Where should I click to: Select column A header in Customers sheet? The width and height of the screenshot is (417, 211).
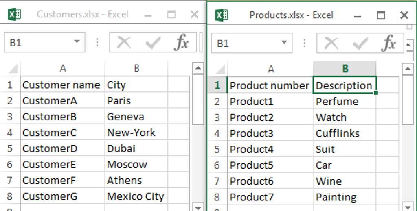click(x=63, y=68)
